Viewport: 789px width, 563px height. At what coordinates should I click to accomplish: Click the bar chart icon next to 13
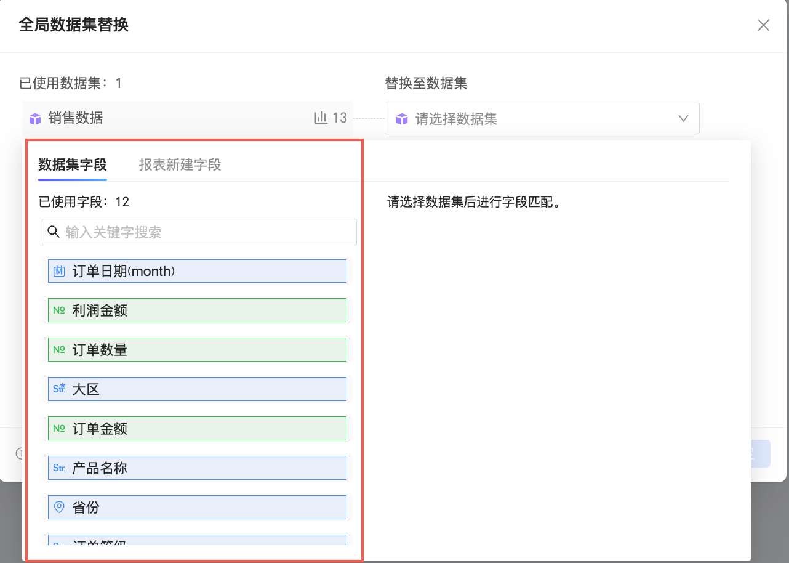(x=321, y=118)
